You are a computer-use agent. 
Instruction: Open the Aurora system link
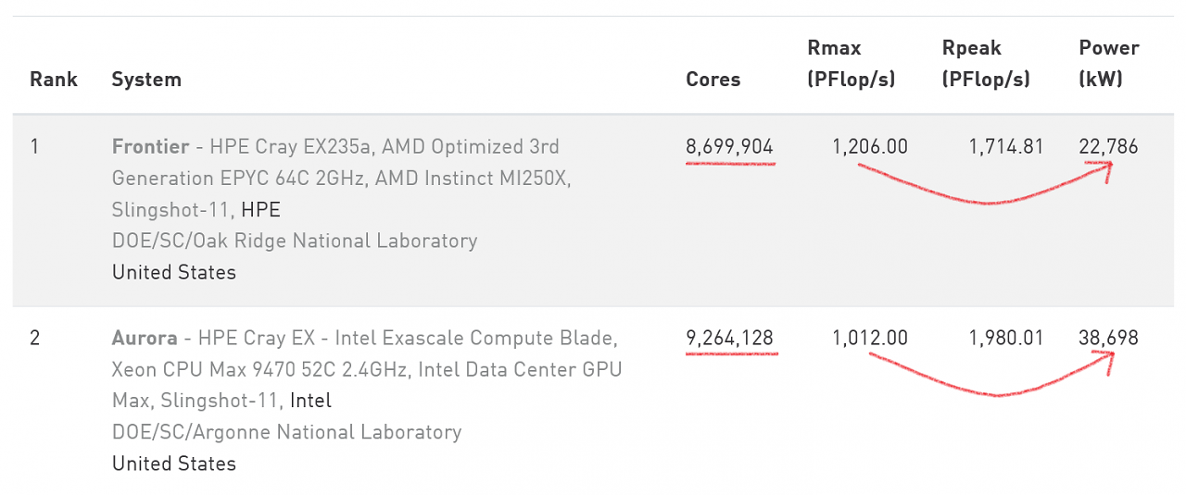[145, 338]
